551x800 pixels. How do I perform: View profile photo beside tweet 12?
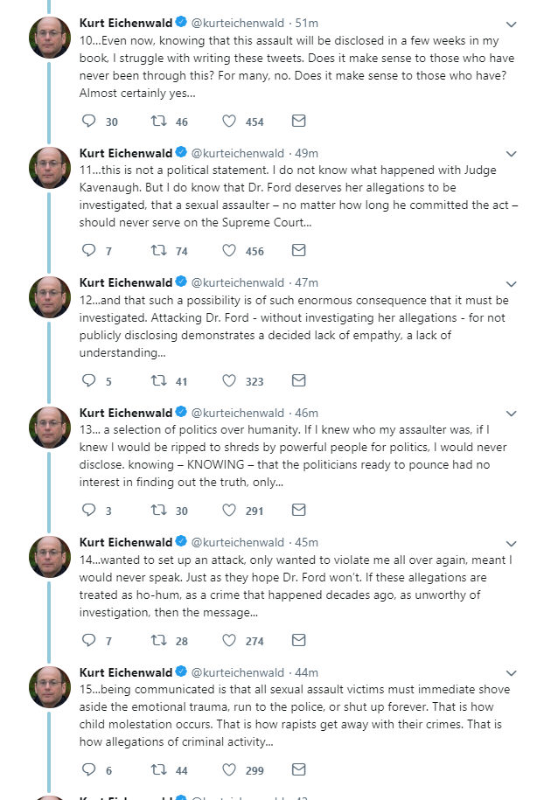point(50,297)
